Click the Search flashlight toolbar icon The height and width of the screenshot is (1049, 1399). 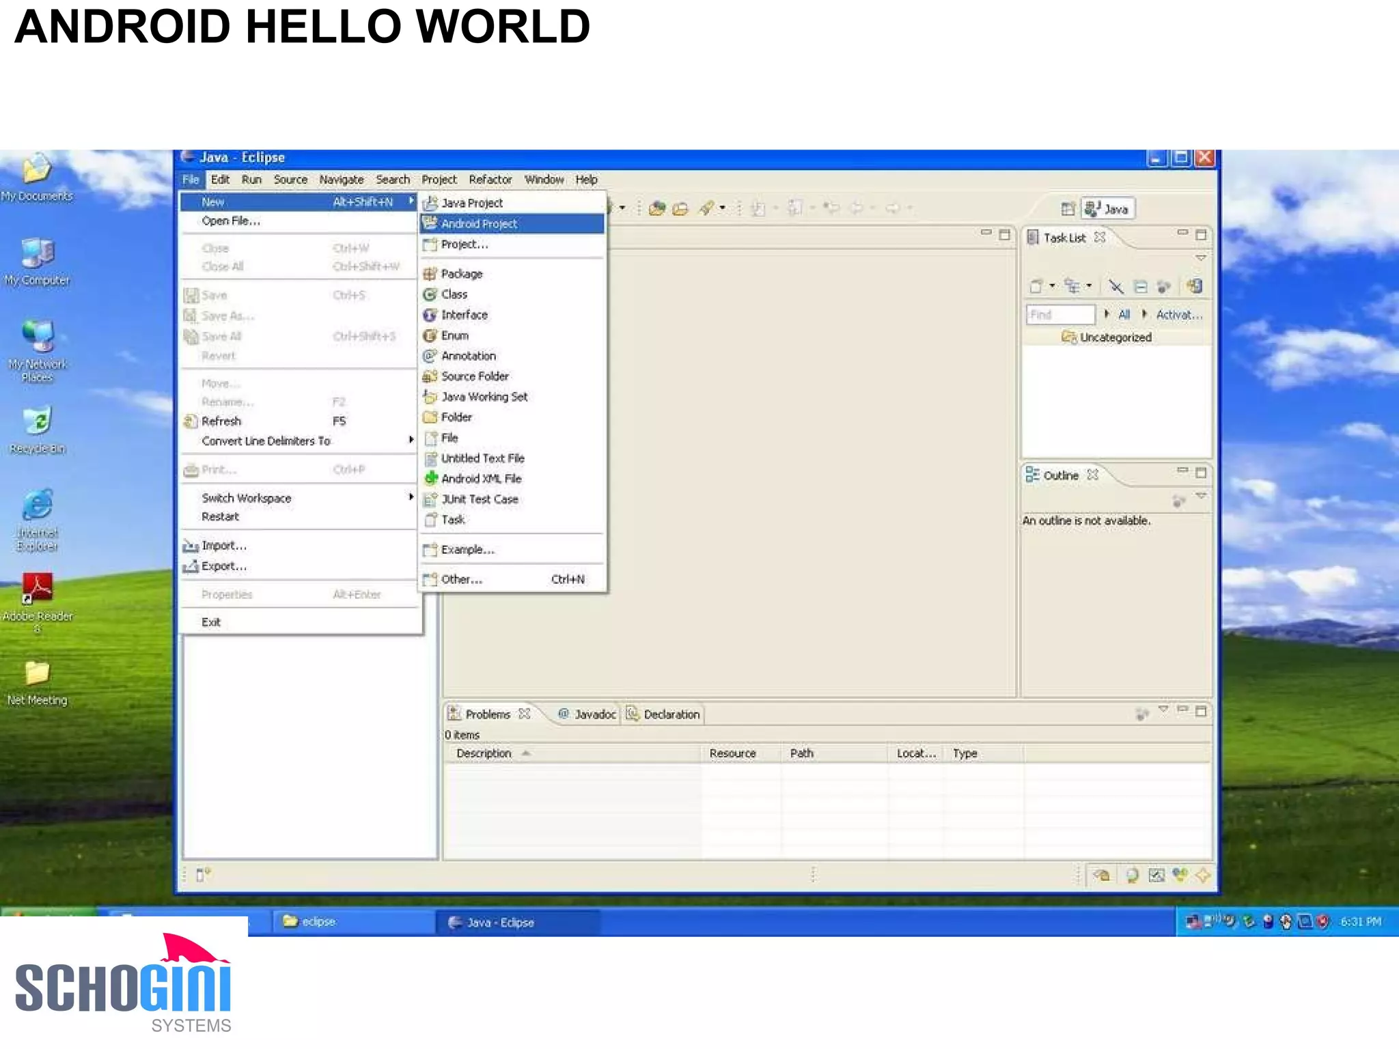[x=706, y=208]
